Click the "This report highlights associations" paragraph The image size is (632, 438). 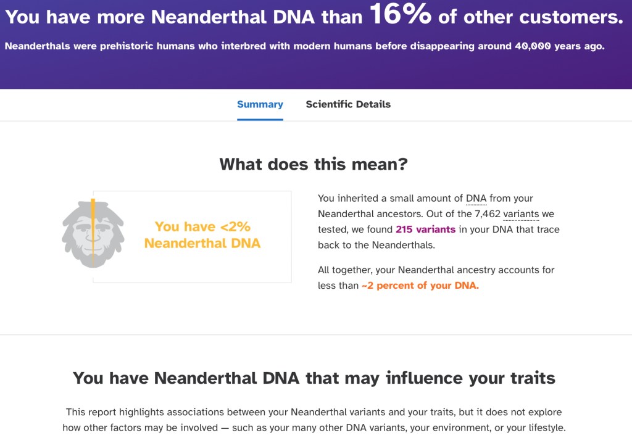[314, 419]
